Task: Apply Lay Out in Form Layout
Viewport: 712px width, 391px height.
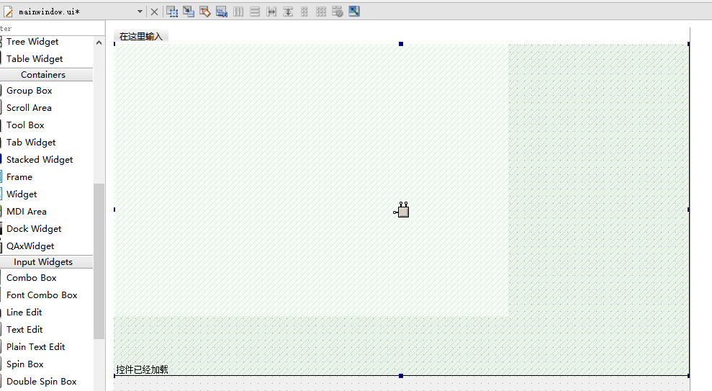Action: [x=305, y=12]
